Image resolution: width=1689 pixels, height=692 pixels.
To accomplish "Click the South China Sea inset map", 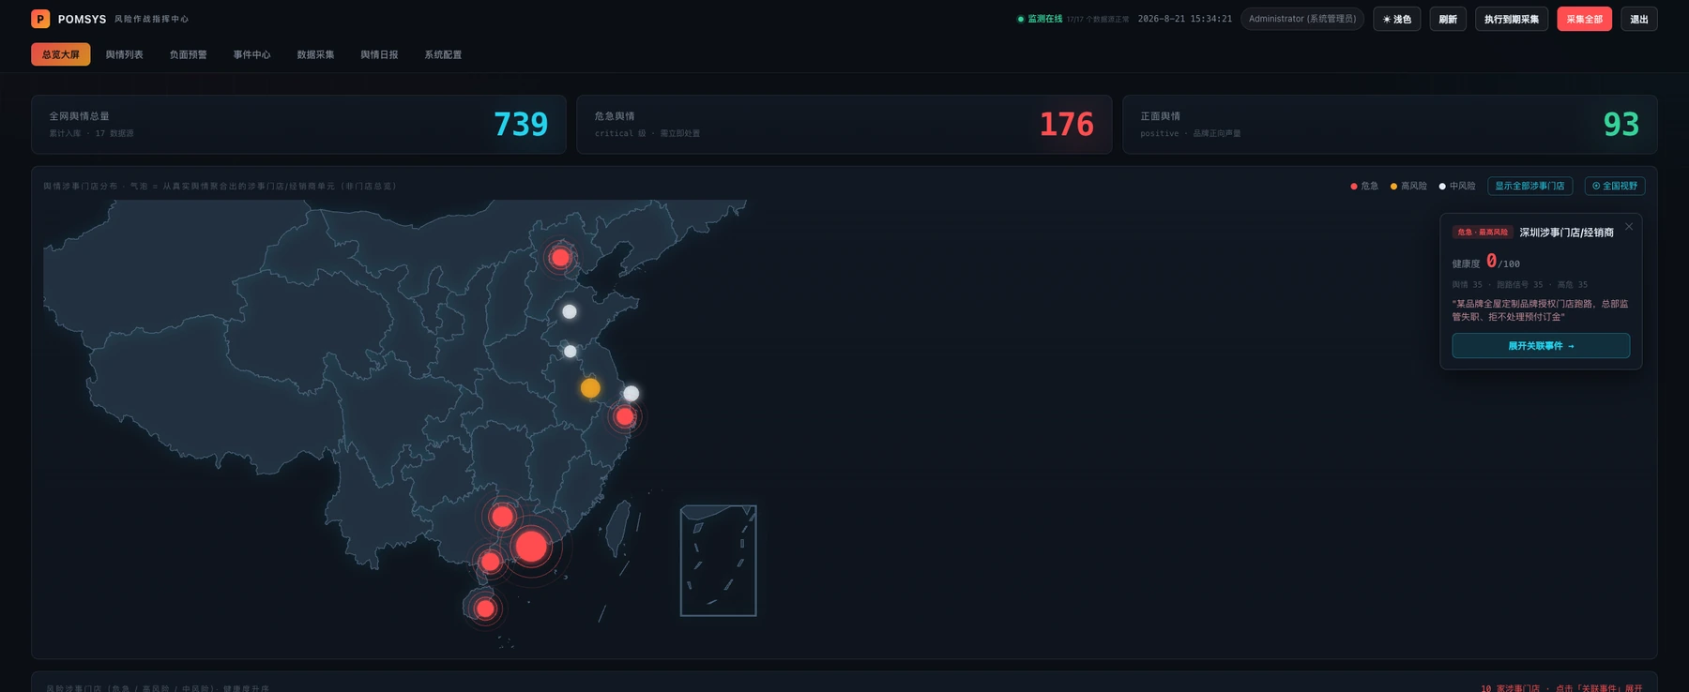I will click(x=718, y=561).
